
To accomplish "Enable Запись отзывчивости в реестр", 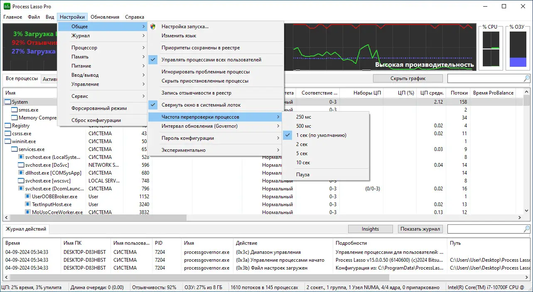I will tap(216, 93).
